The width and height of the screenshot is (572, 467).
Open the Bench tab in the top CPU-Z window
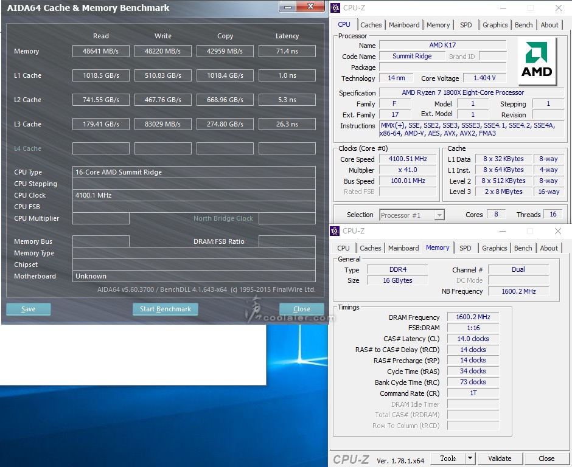[x=524, y=25]
